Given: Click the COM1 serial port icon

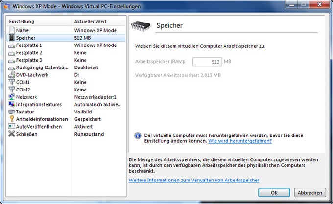Looking at the screenshot, I should click(x=12, y=82).
